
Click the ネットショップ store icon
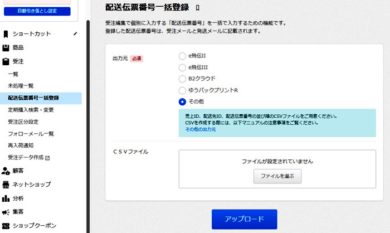point(6,185)
